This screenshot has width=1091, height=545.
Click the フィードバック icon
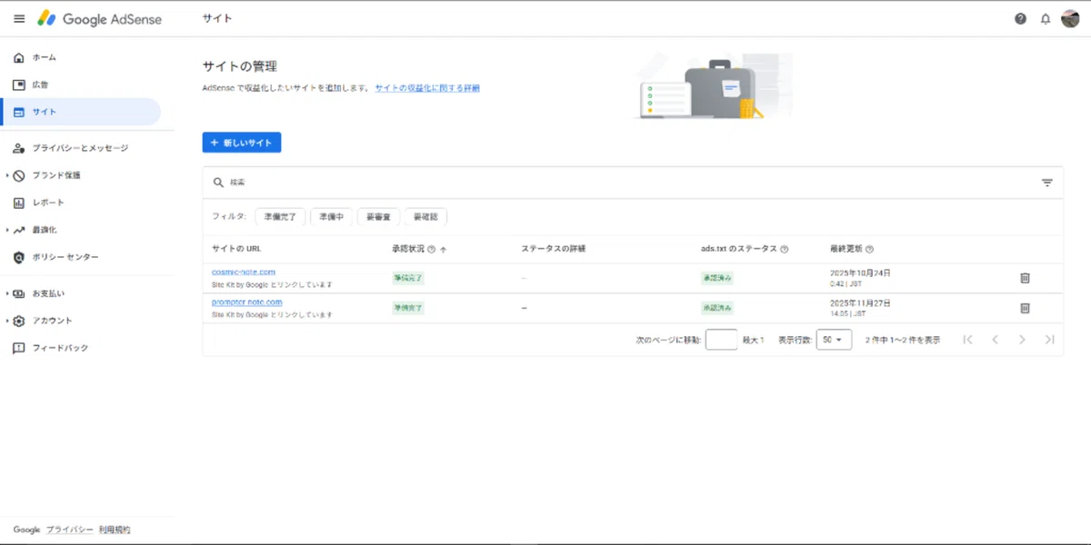pyautogui.click(x=19, y=348)
